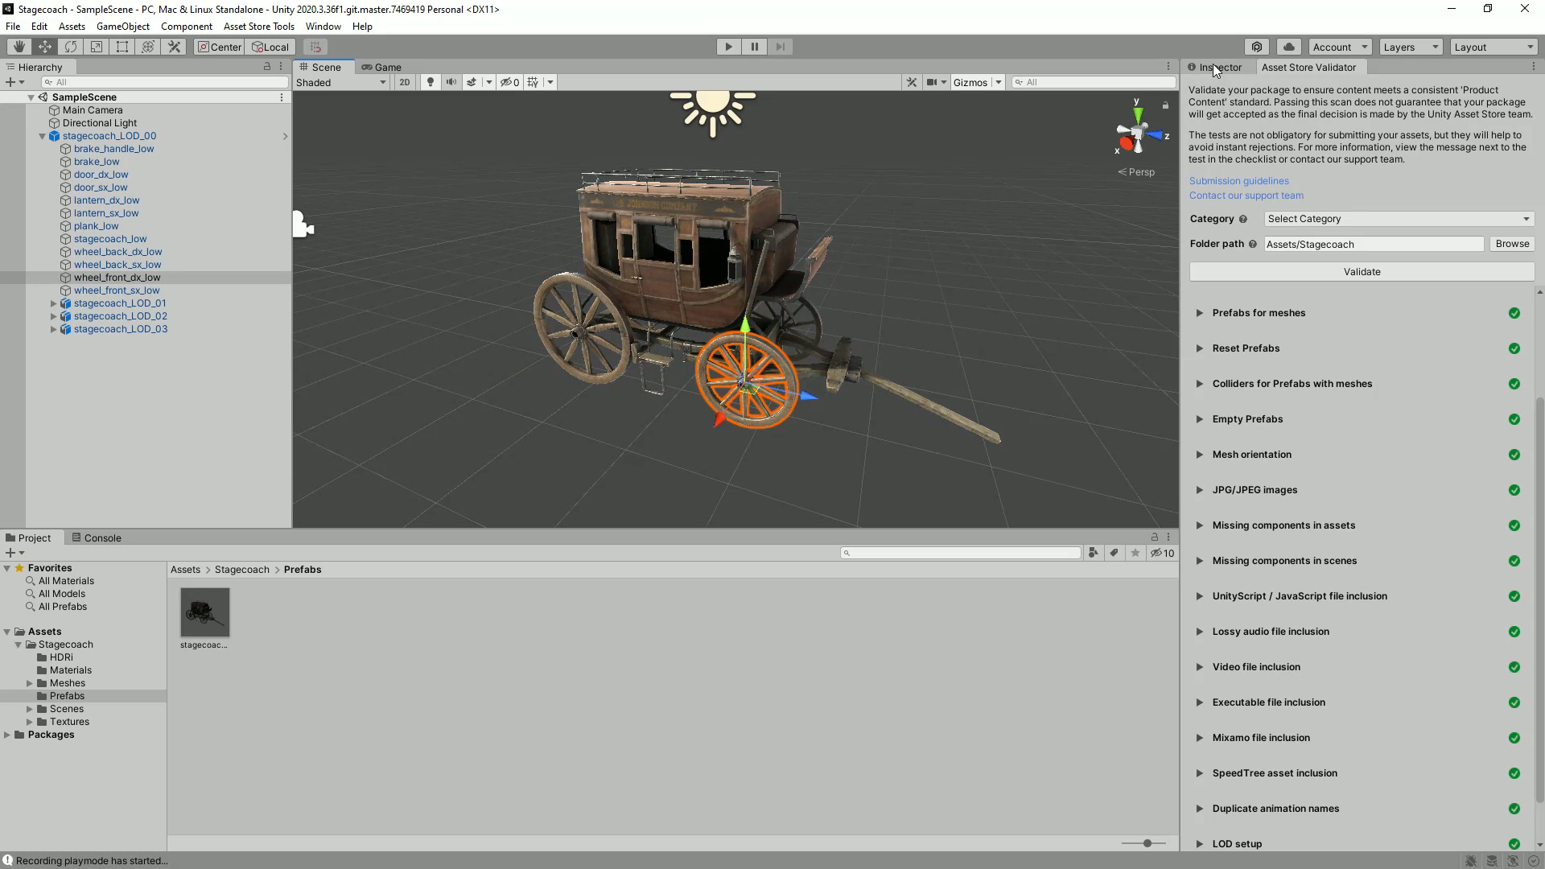Toggle hidden objects visibility counter
Screen dimensions: 1545x869
[510, 82]
